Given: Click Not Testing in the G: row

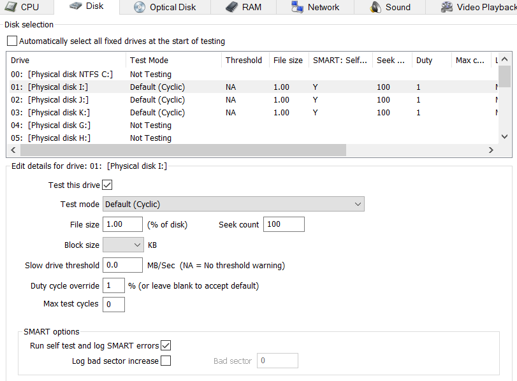Looking at the screenshot, I should tap(150, 126).
